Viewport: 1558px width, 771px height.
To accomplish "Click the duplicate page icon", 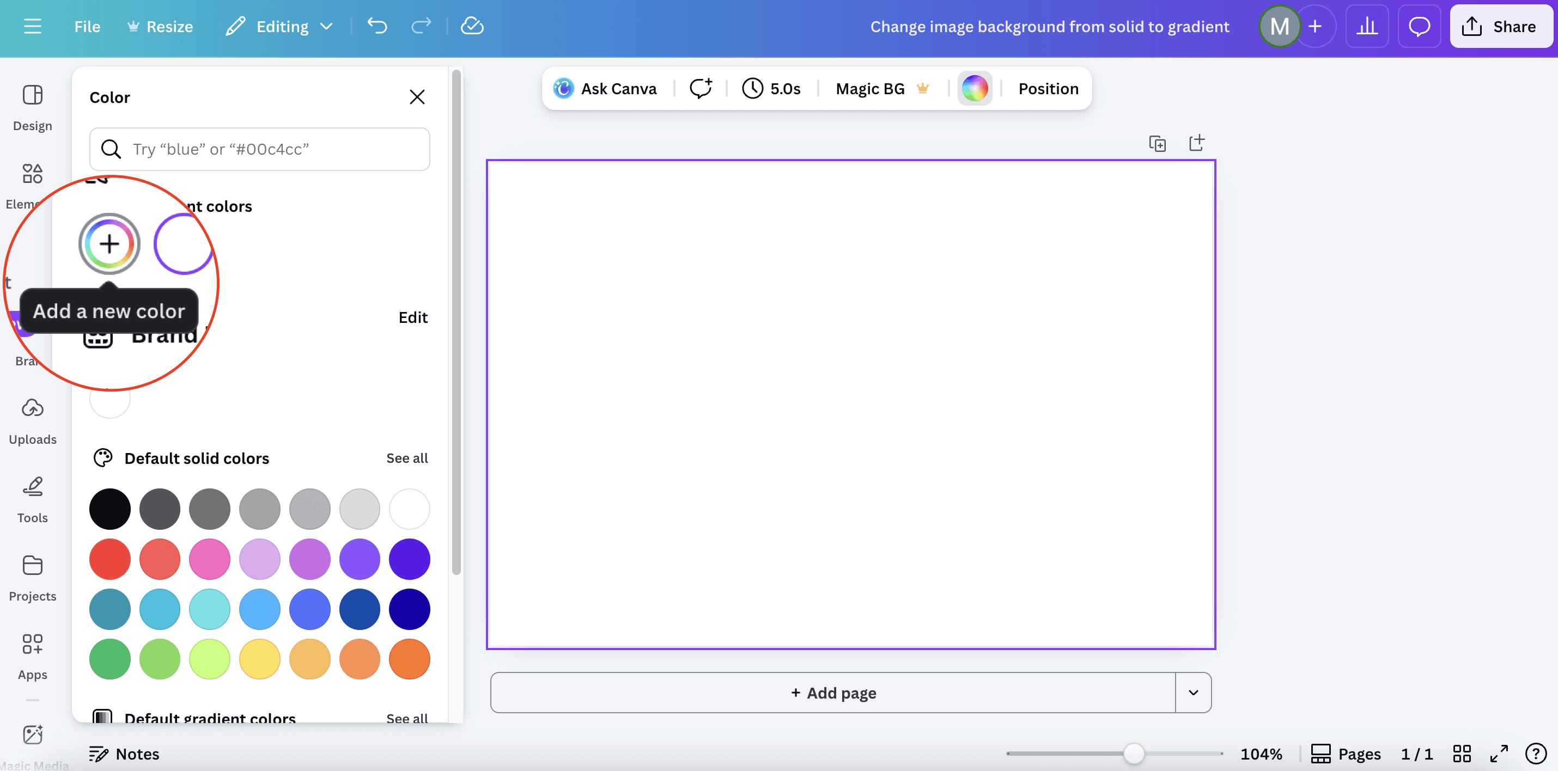I will coord(1157,144).
